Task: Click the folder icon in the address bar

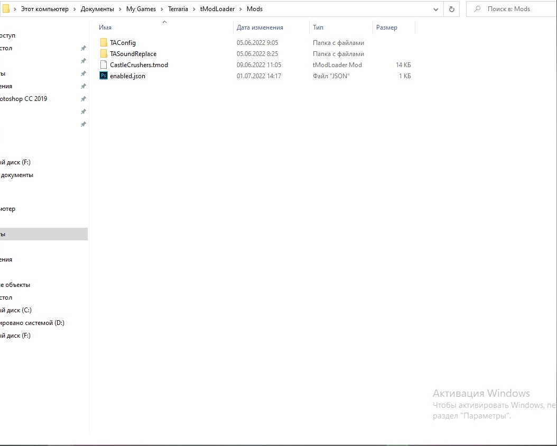Action: click(x=6, y=8)
